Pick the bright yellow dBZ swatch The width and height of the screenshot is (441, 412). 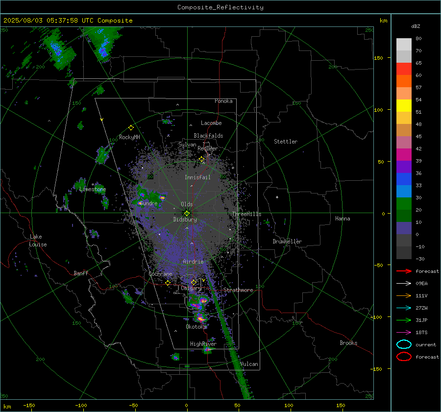coord(404,105)
